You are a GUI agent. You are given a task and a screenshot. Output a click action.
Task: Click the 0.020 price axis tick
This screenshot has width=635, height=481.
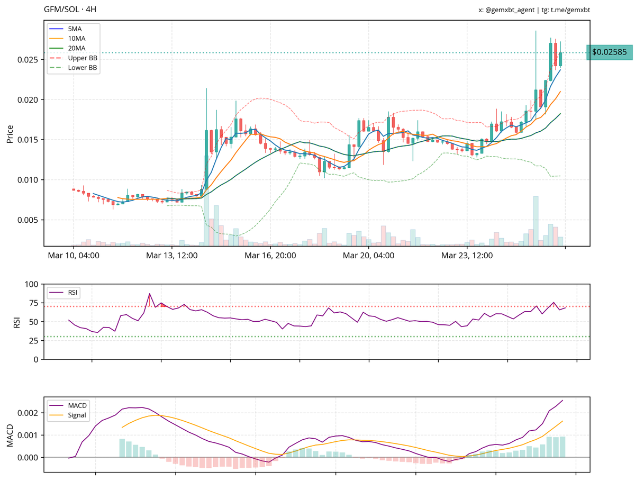pos(29,99)
